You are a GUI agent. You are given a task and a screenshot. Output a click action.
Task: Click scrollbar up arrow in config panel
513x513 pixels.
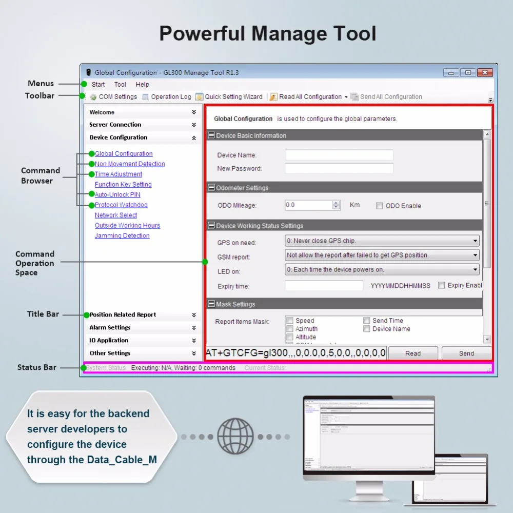coord(487,134)
